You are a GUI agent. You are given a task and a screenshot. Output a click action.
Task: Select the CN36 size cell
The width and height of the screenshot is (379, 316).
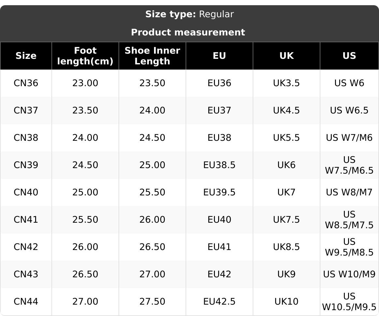[x=26, y=83]
